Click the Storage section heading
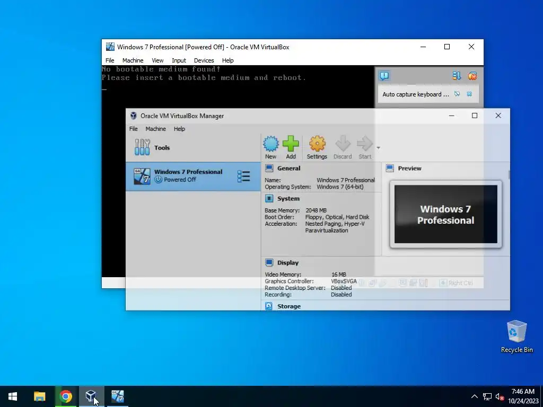Viewport: 543px width, 407px height. (289, 306)
